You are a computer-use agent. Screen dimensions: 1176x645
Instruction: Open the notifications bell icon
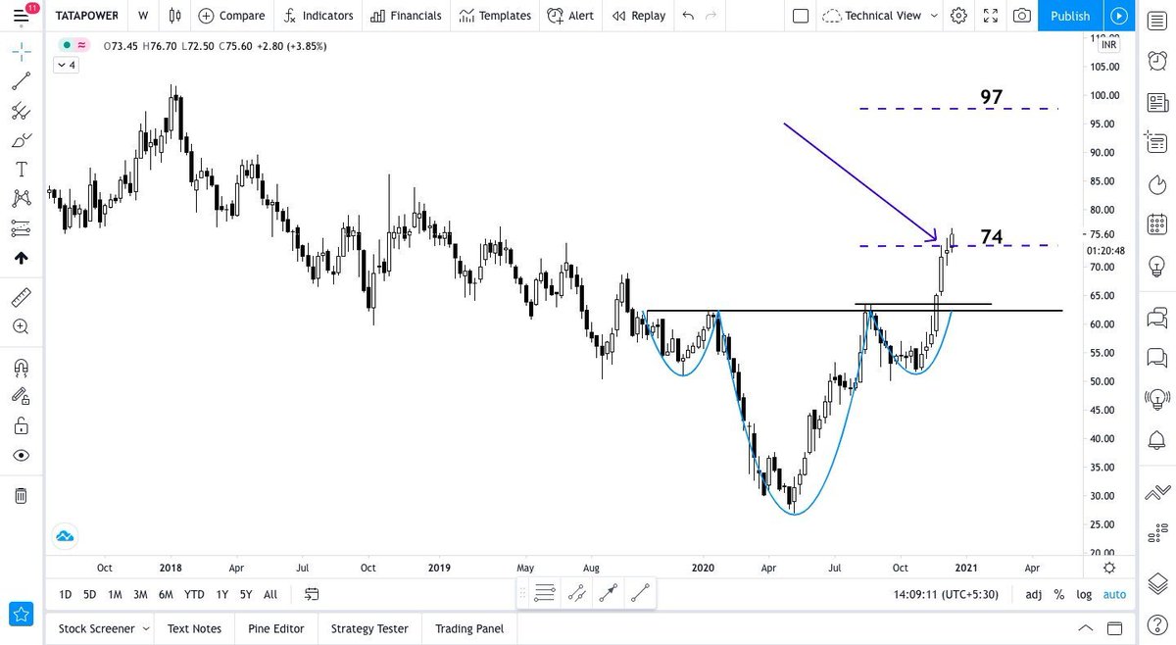click(x=1156, y=439)
